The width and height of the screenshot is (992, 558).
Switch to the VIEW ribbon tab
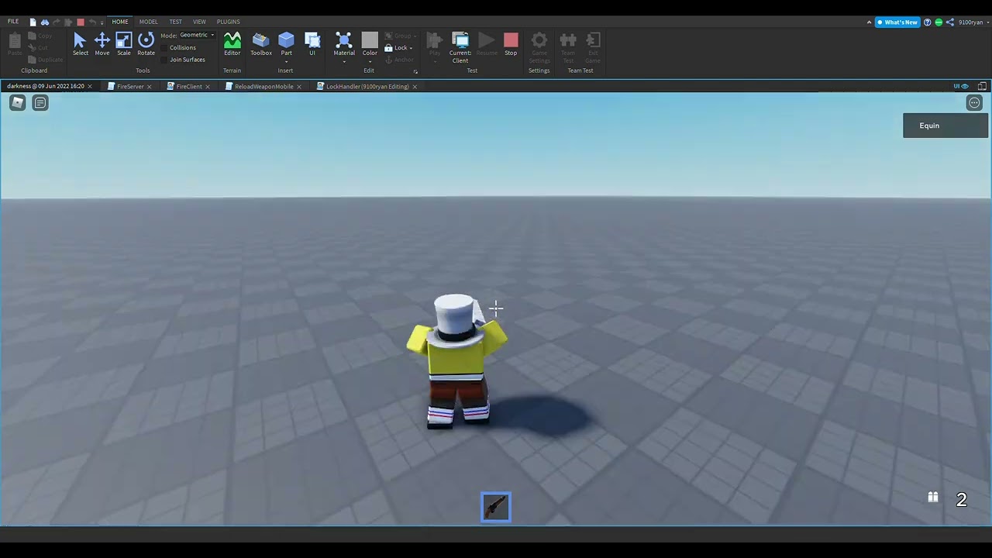(199, 22)
